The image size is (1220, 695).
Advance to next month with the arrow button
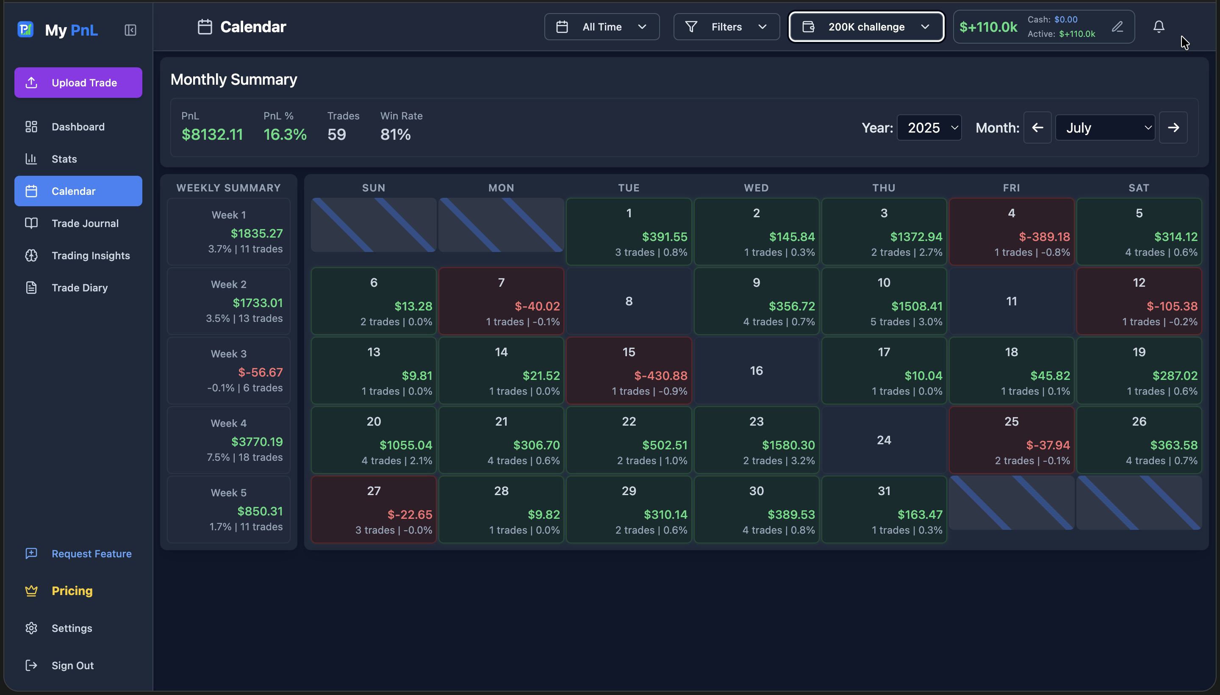pyautogui.click(x=1173, y=127)
